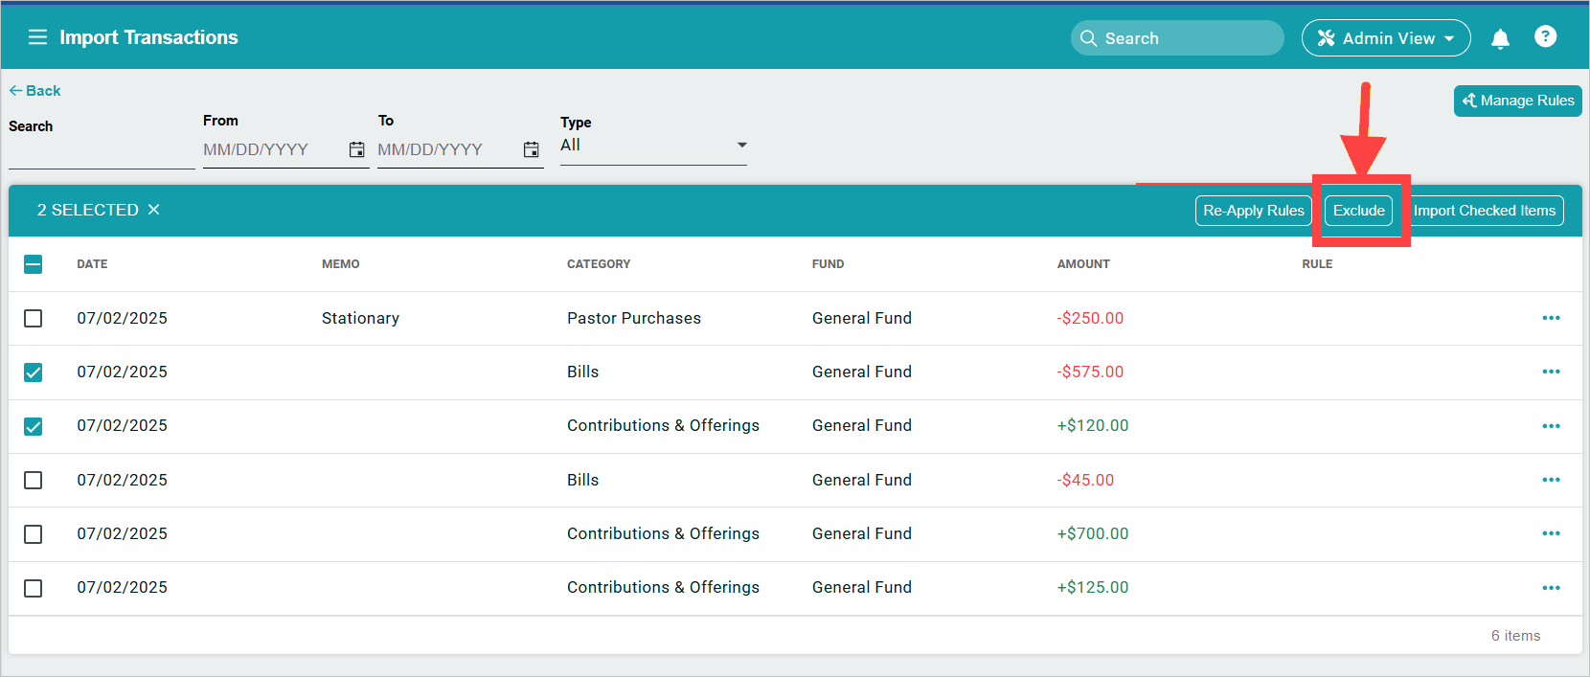Click the transaction Search text field
Screen dimensions: 1590x677
[102, 153]
